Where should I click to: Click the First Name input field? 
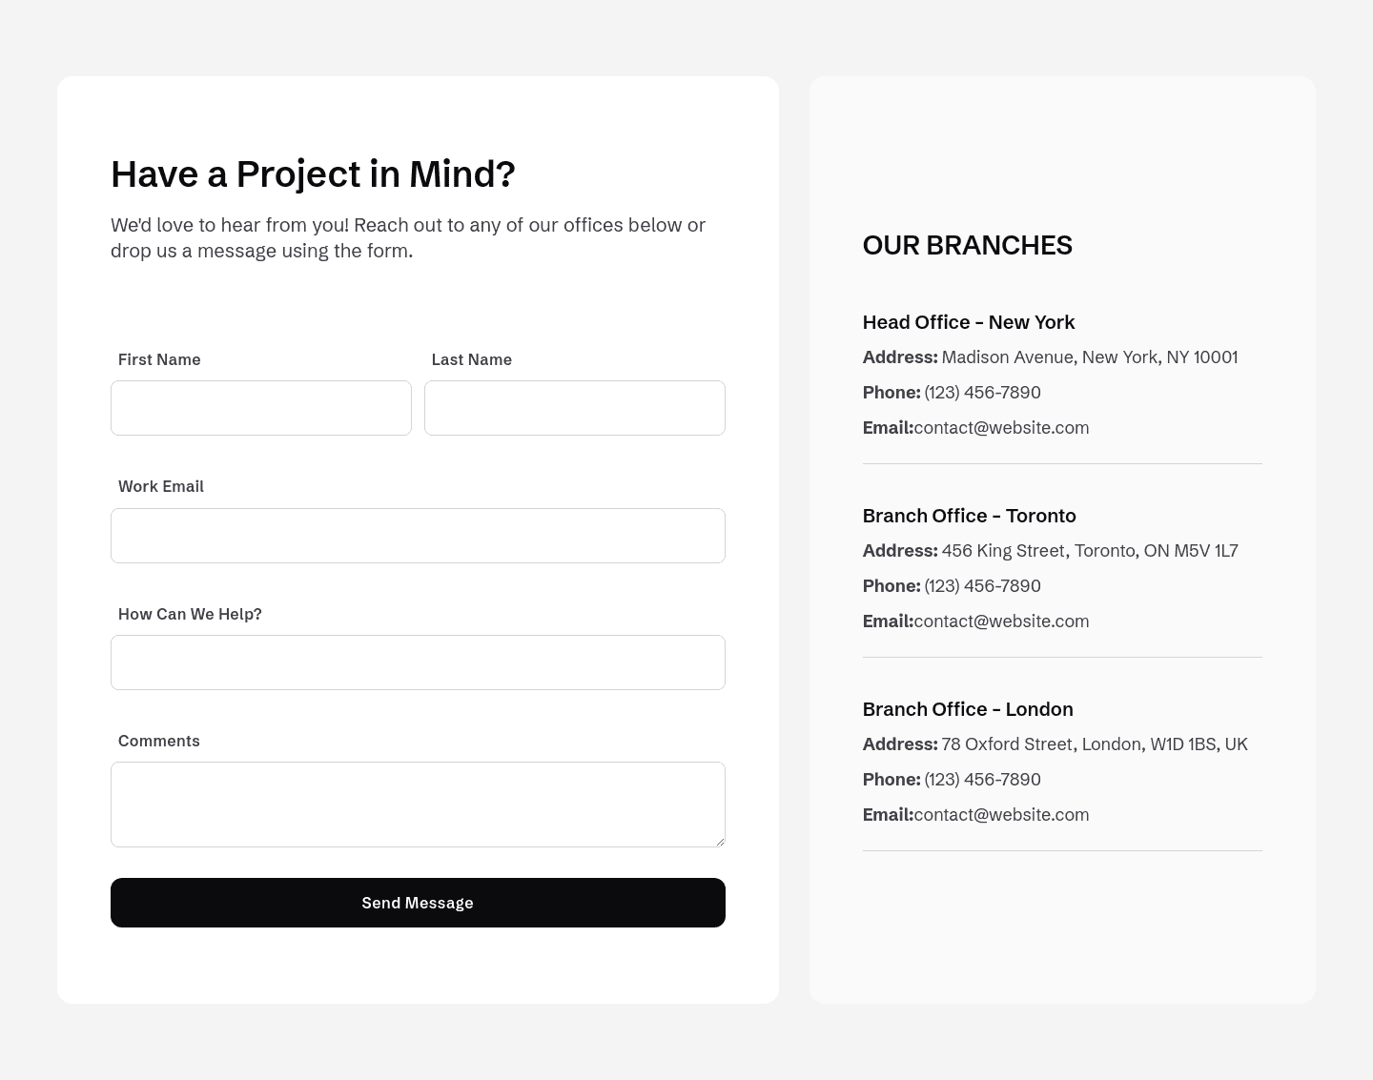tap(260, 408)
